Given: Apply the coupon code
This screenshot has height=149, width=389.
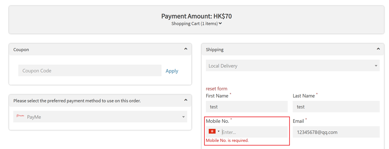Looking at the screenshot, I should [x=172, y=71].
